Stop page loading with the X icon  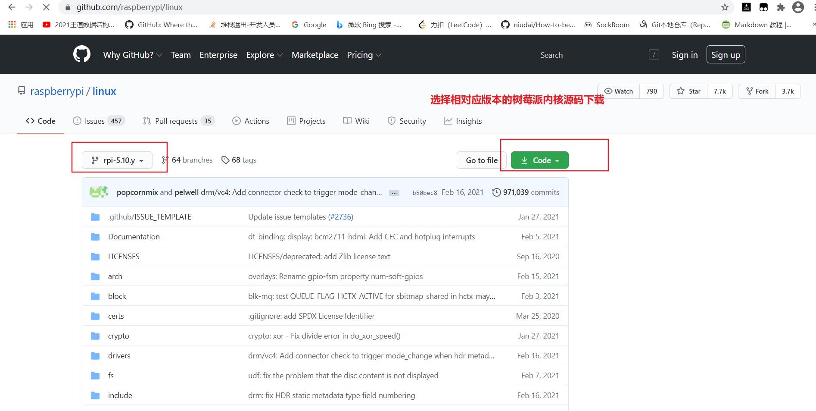coord(47,7)
